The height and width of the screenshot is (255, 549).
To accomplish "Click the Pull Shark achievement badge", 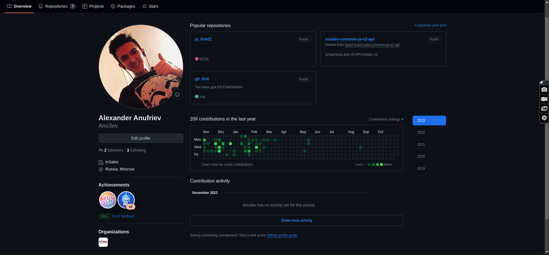I will pos(126,200).
